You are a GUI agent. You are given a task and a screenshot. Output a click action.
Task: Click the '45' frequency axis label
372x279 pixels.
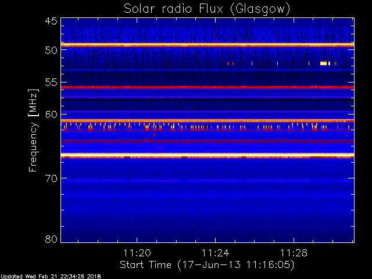[51, 22]
